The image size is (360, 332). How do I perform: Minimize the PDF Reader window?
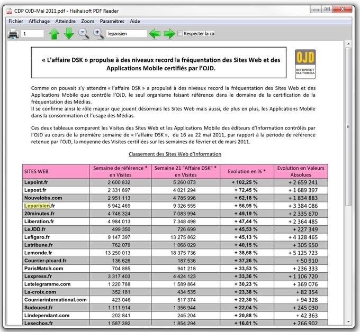pyautogui.click(x=316, y=10)
